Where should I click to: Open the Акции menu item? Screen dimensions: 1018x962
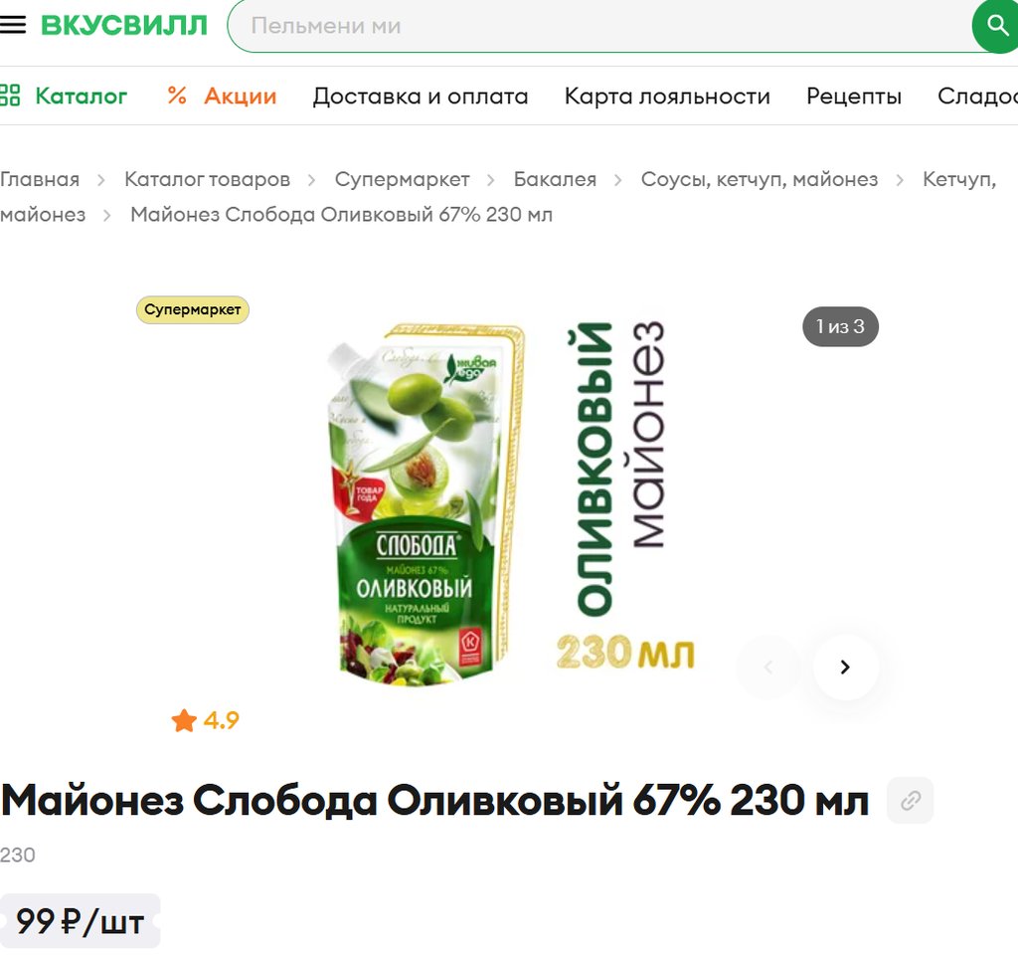(x=241, y=96)
